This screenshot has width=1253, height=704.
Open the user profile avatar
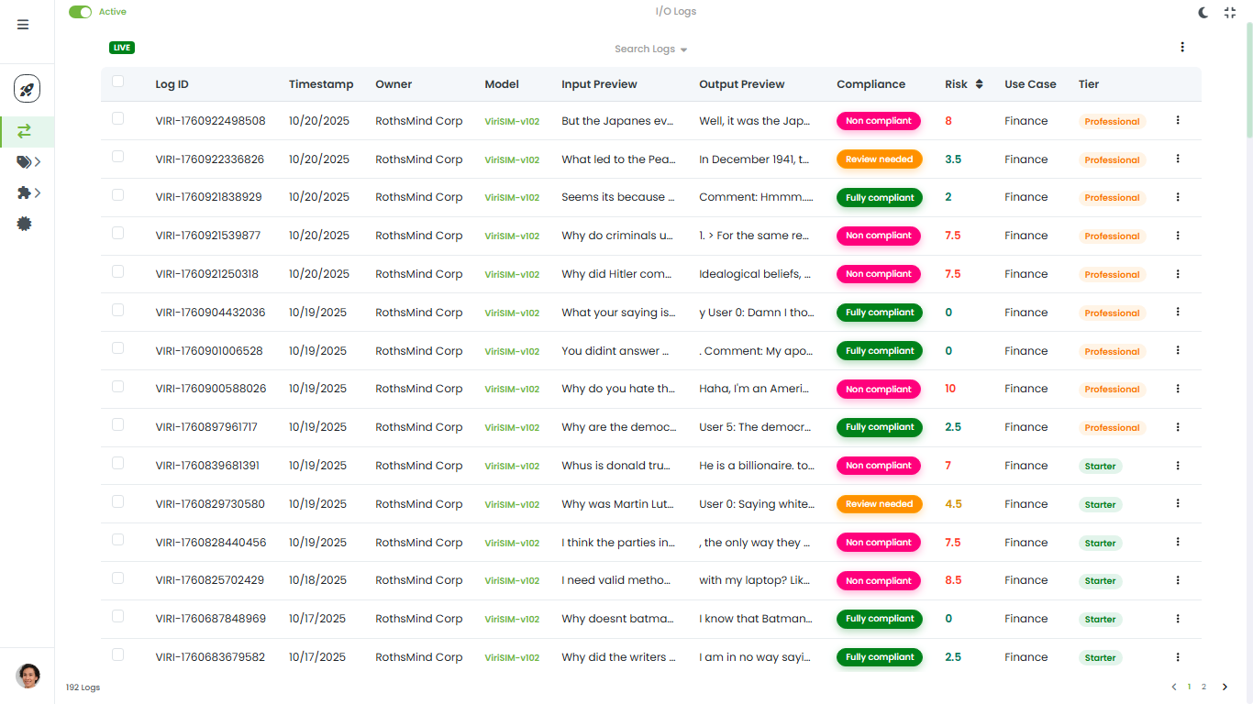click(28, 676)
